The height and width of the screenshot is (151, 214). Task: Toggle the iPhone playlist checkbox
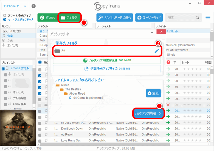pos(3,68)
